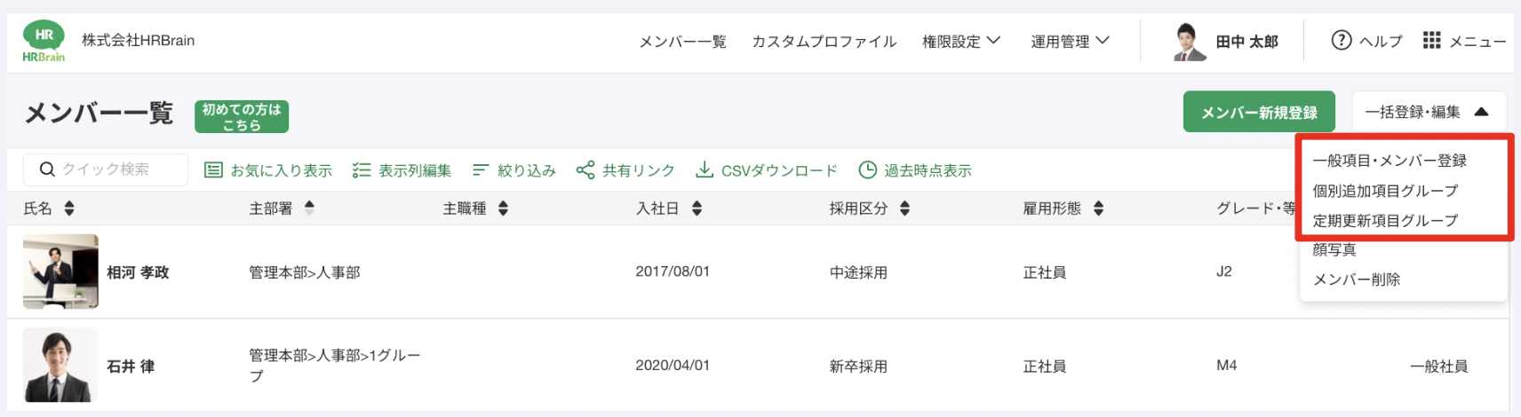The height and width of the screenshot is (417, 1521).
Task: Click the メンバー新規登録 button
Action: tap(1259, 112)
